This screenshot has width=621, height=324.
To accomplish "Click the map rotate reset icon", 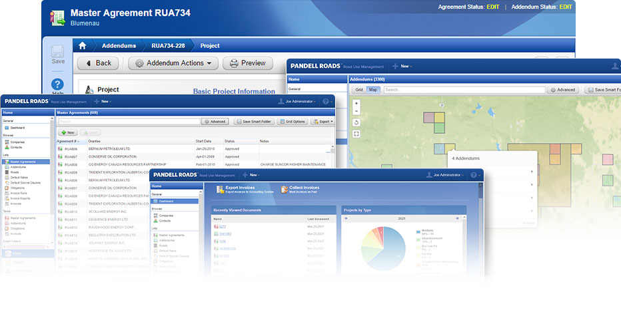I will click(x=356, y=122).
